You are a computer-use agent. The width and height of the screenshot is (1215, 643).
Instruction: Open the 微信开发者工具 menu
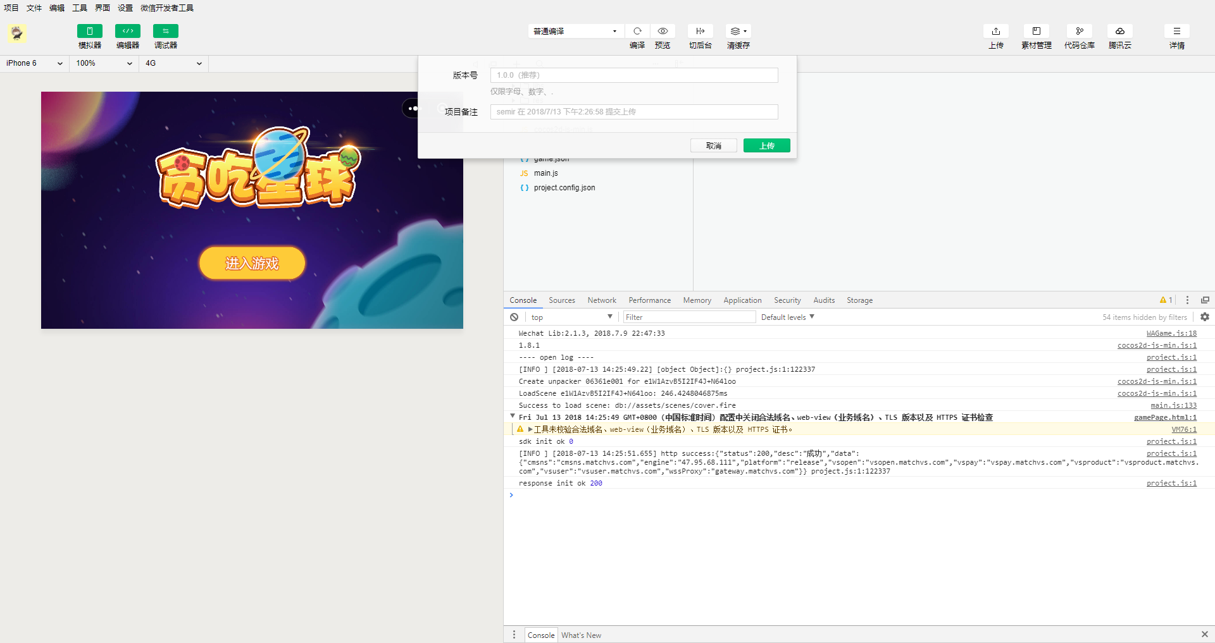[167, 8]
